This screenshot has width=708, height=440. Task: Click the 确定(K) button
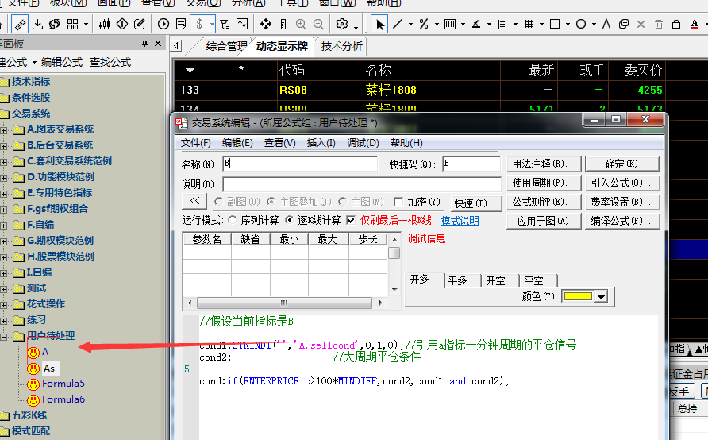[621, 164]
